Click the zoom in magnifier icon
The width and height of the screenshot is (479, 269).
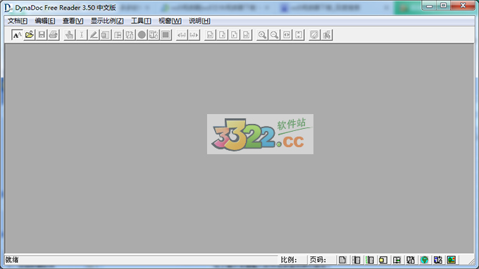[262, 35]
